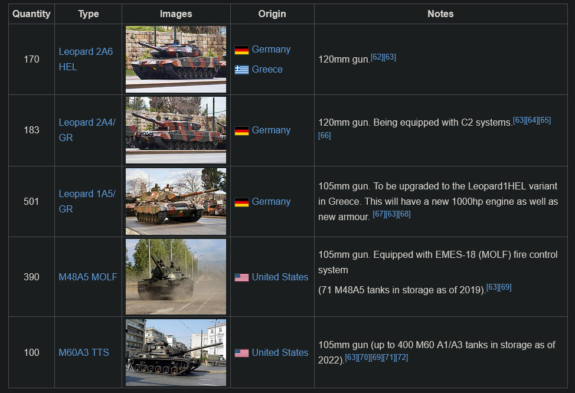Click the German flag in Leopard 2A4/GR row
575x393 pixels.
241,131
